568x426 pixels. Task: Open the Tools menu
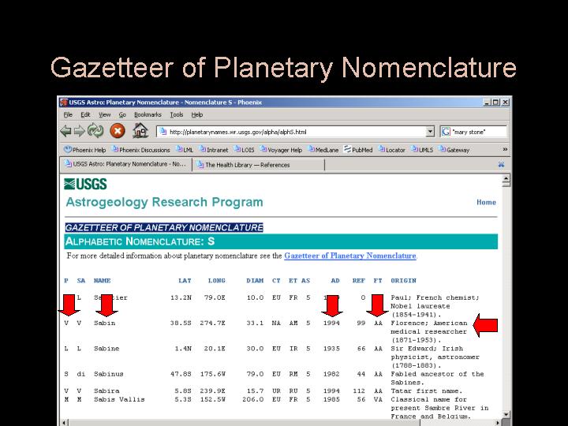pos(177,115)
